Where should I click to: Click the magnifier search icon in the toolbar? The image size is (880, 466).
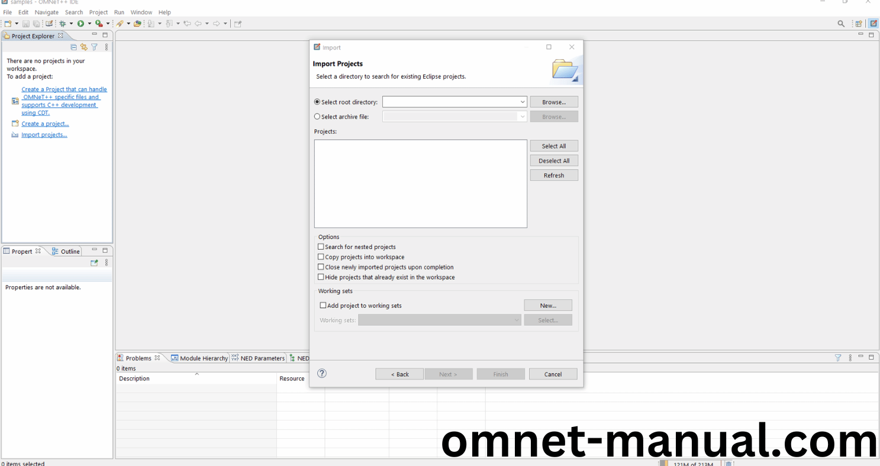[841, 24]
